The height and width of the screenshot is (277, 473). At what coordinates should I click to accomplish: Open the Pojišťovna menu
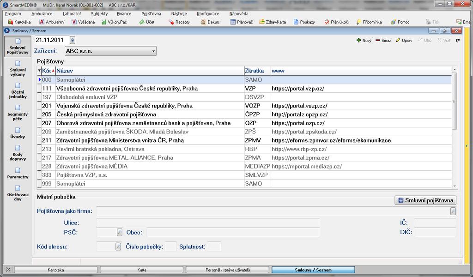click(151, 13)
